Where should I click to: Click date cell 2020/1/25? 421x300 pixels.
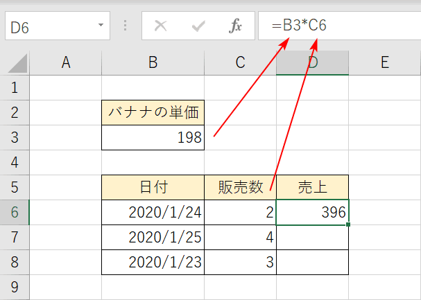click(x=153, y=237)
